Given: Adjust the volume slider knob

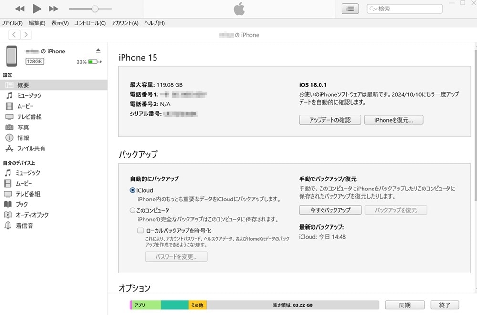Looking at the screenshot, I should (95, 9).
